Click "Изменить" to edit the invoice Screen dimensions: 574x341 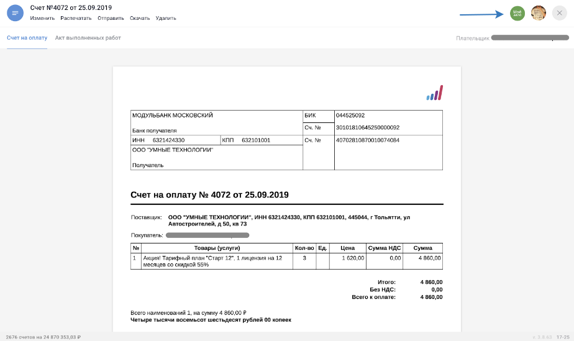pos(42,18)
